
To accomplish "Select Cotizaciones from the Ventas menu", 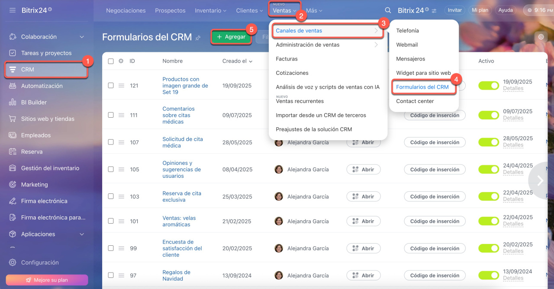I will (x=292, y=73).
